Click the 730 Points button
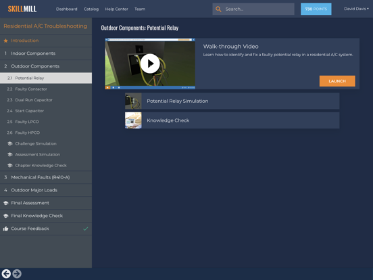Viewport: 373px width, 280px height. pos(316,9)
